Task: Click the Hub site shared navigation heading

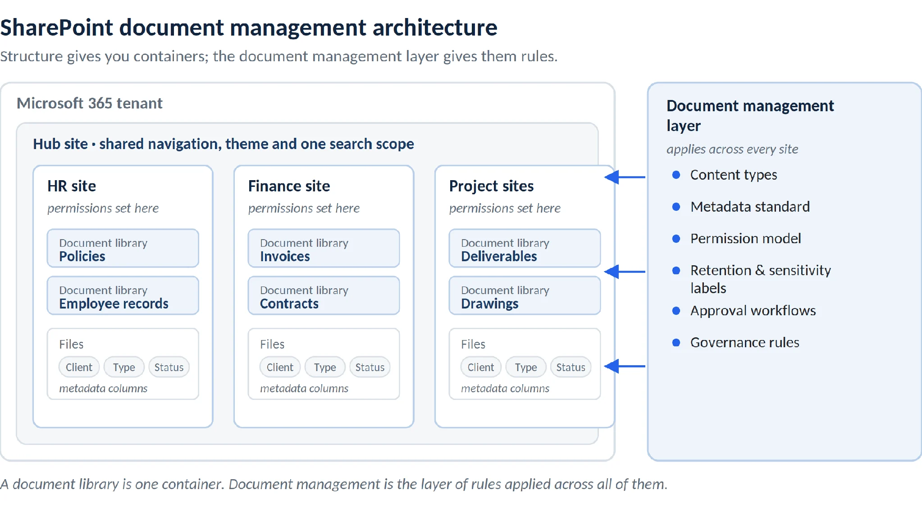Action: tap(224, 144)
